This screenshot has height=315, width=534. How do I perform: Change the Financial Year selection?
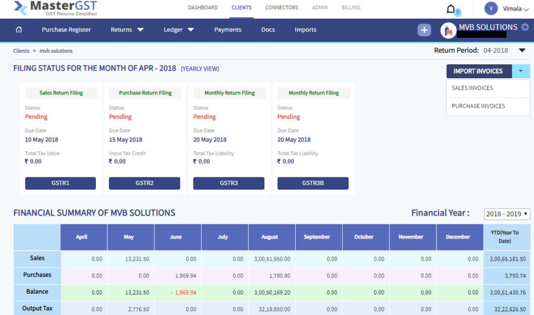(506, 213)
